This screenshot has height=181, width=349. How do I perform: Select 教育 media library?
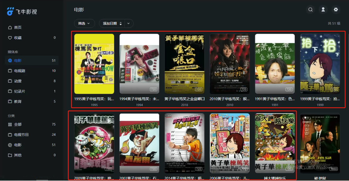(x=32, y=101)
